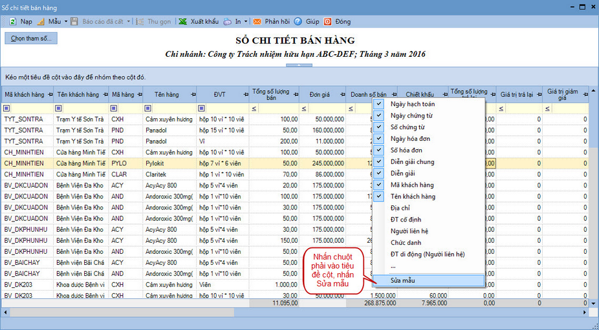599x330 pixels.
Task: Click the red Đóng close icon
Action: click(x=328, y=22)
